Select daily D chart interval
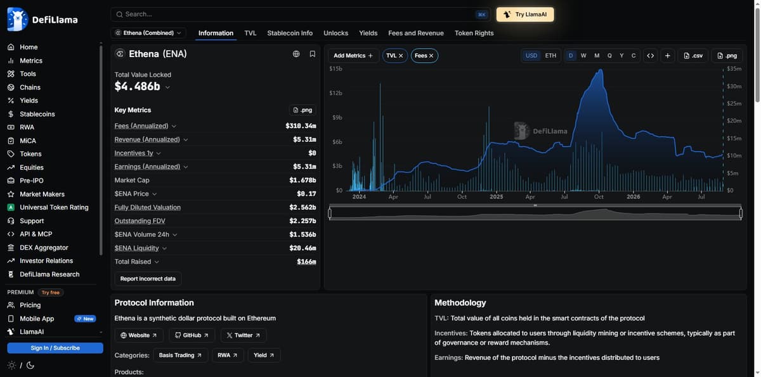 [x=571, y=56]
